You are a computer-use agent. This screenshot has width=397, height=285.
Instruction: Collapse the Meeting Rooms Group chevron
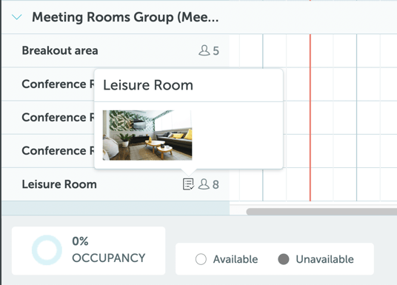[x=17, y=17]
